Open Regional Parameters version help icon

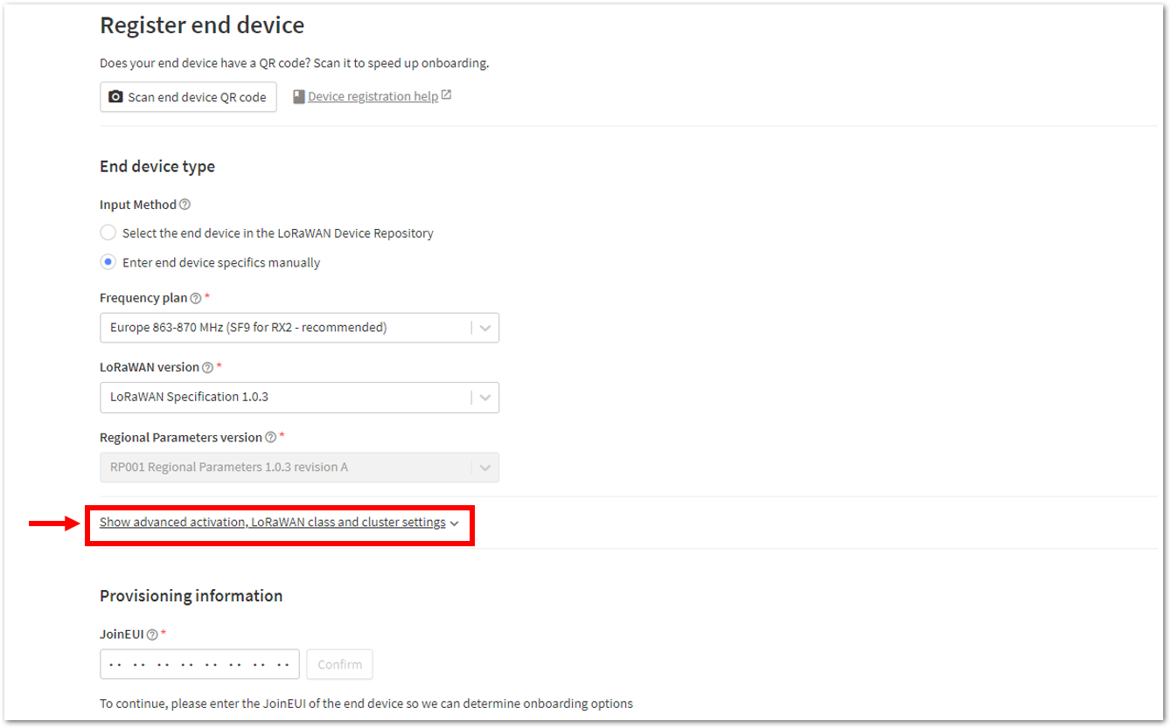270,437
